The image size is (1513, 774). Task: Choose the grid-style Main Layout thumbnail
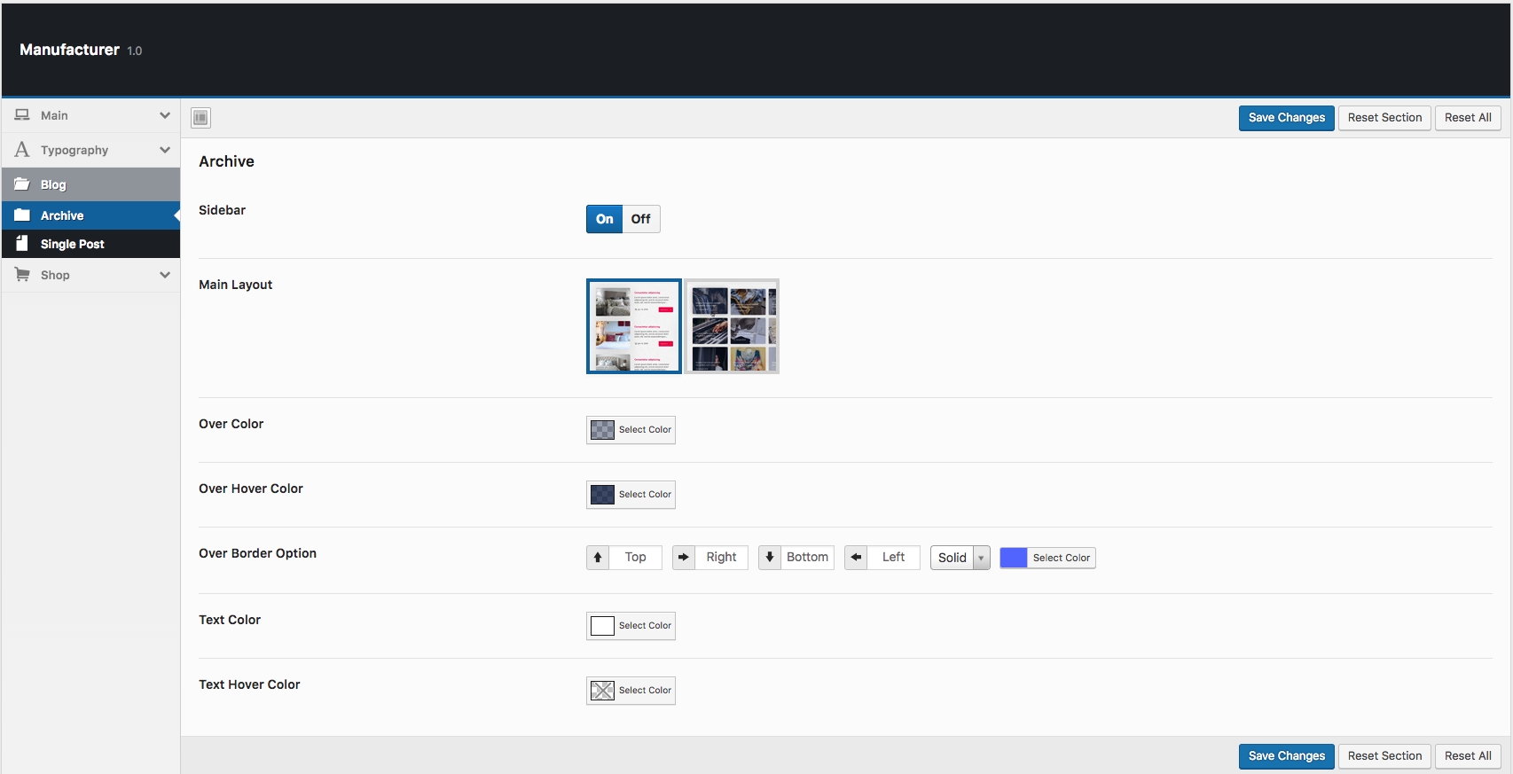click(x=732, y=326)
